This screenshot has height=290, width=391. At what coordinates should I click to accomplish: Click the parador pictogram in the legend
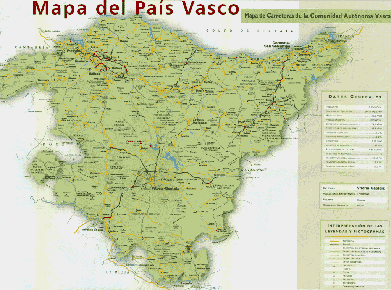click(x=334, y=276)
